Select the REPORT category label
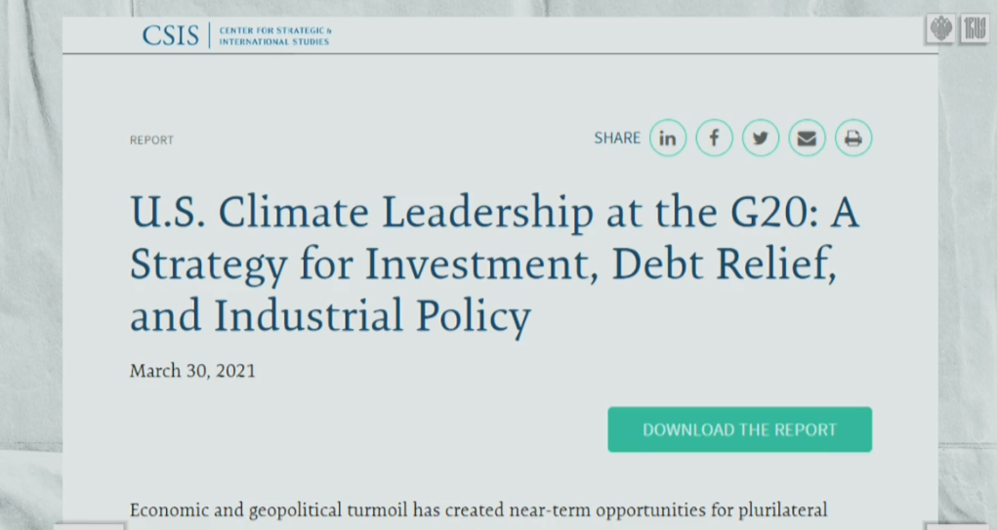The height and width of the screenshot is (530, 997). [x=151, y=141]
